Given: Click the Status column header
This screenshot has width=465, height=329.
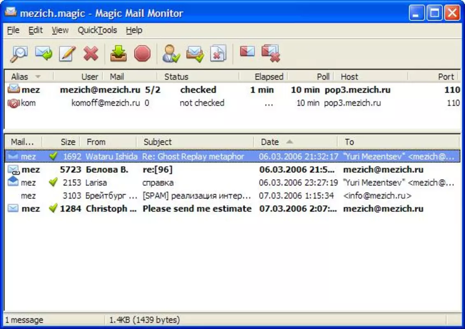Looking at the screenshot, I should (198, 77).
